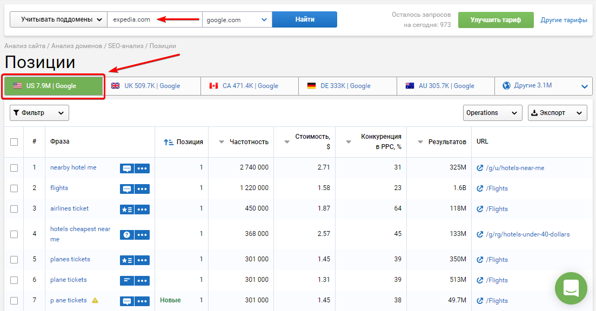
Task: Expand the 'Другие 3.1M' regions dropdown
Action: coord(544,86)
